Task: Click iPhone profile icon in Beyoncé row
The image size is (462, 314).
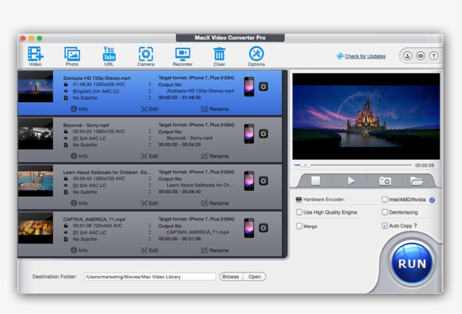Action: 249,134
